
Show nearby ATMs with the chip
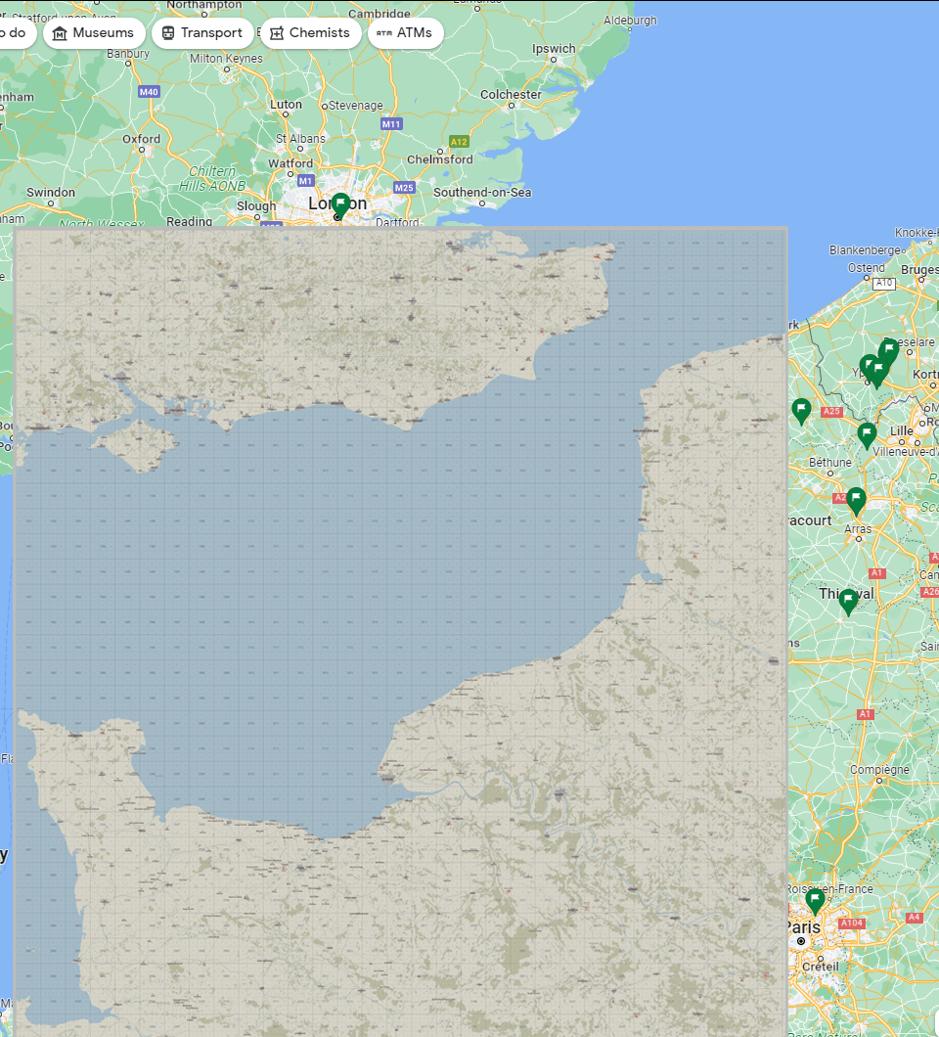click(405, 33)
